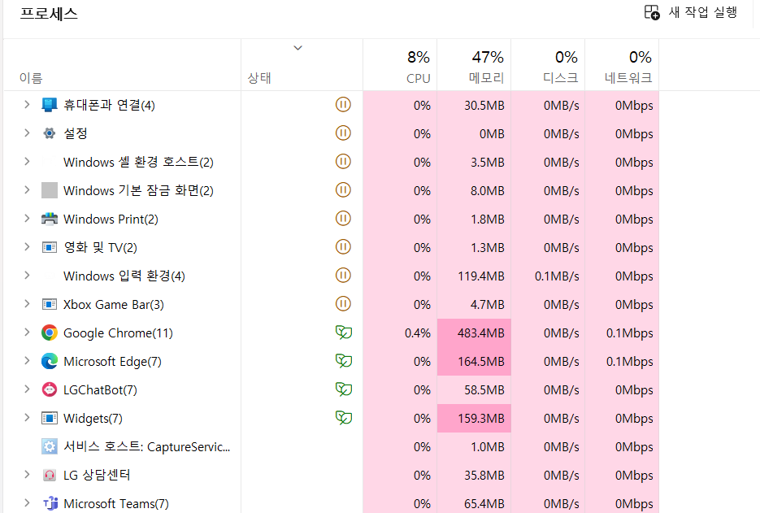Image resolution: width=760 pixels, height=513 pixels.
Task: Click suspended status icon for 영화 및 TV
Action: 343,247
